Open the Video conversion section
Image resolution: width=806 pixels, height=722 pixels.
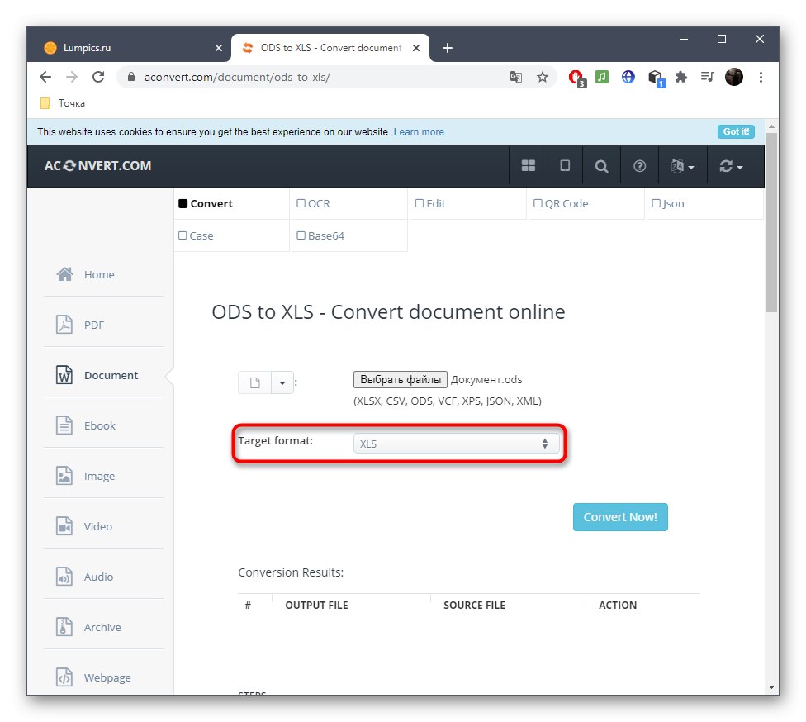tap(96, 526)
